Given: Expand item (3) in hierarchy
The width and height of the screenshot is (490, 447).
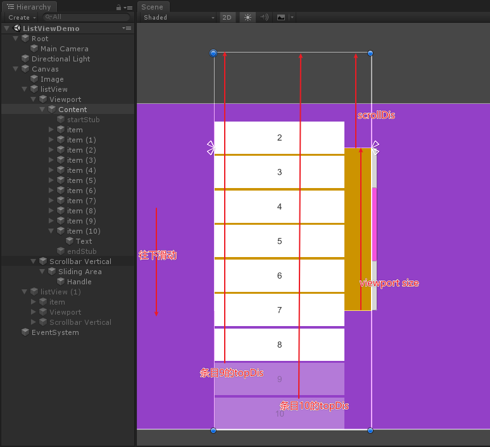Looking at the screenshot, I should [51, 160].
